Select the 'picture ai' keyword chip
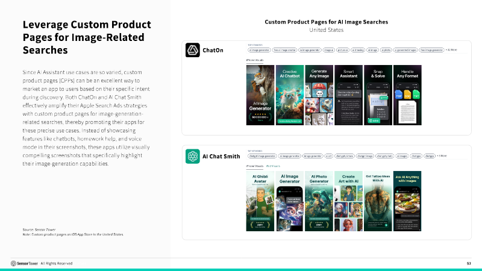Screen dimensions: 482x271 coord(342,50)
